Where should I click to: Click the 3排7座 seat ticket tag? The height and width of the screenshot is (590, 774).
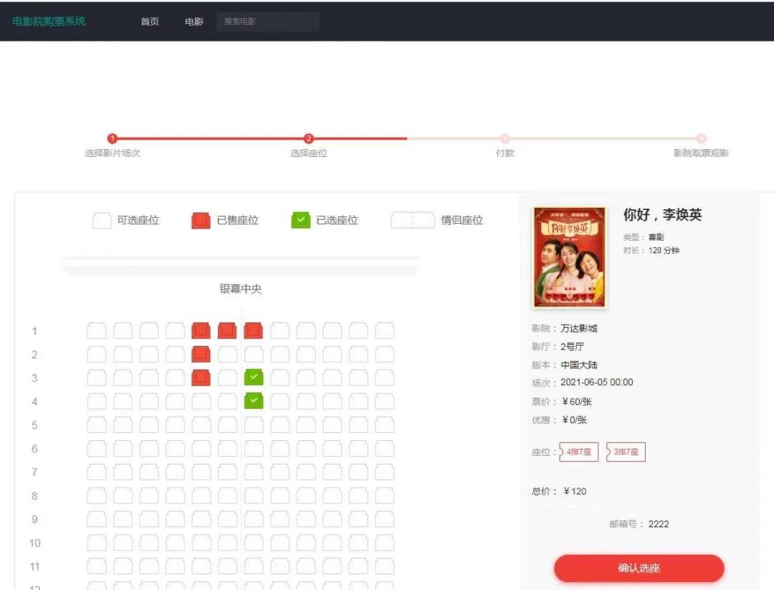pyautogui.click(x=625, y=452)
